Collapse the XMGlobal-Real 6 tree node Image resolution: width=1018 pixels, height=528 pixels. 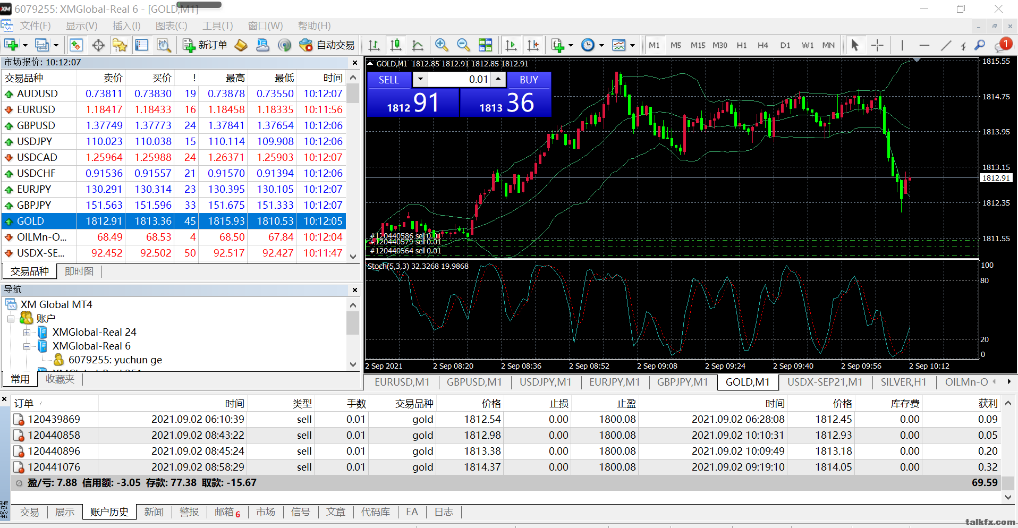pyautogui.click(x=27, y=346)
